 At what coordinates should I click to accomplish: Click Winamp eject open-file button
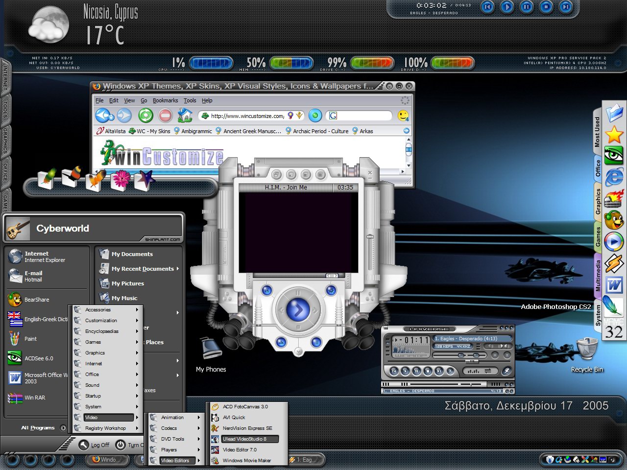click(x=451, y=371)
